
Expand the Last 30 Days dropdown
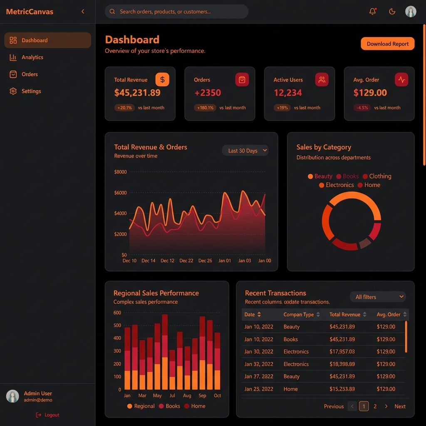245,151
